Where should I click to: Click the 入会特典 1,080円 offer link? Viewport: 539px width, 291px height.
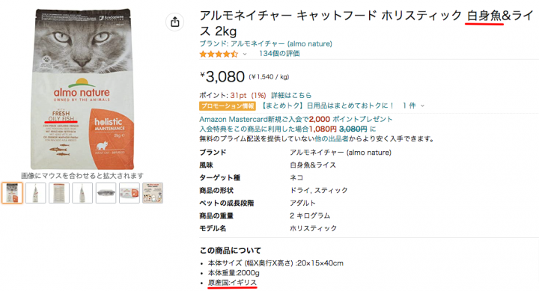[x=287, y=129]
